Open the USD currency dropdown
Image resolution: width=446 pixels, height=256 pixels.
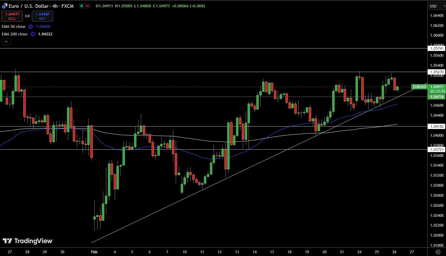tap(437, 6)
